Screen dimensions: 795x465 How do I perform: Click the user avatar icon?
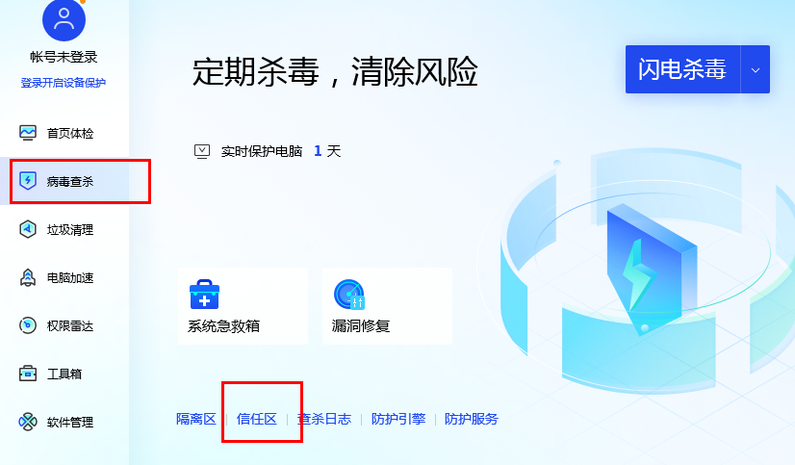tap(64, 19)
